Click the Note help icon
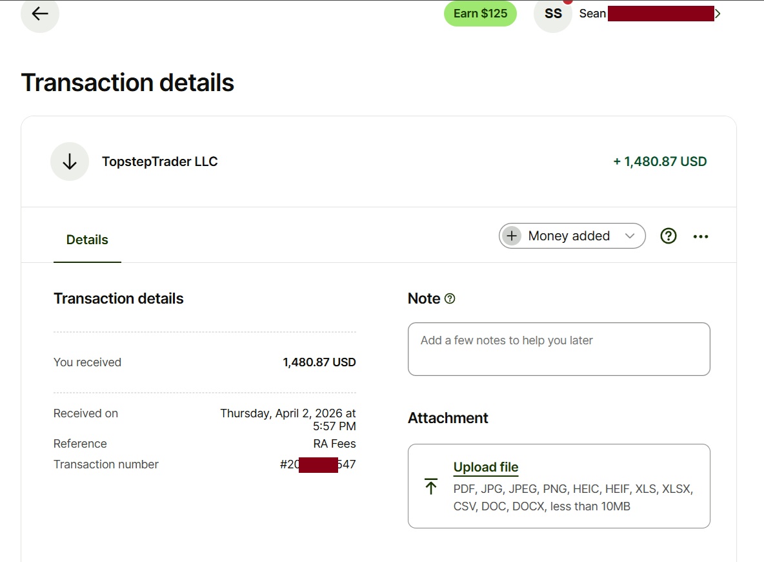Viewport: 764px width, 562px height. 450,298
